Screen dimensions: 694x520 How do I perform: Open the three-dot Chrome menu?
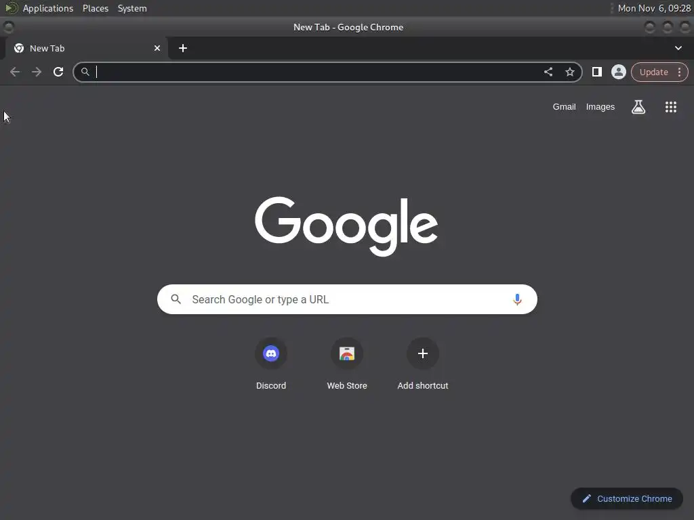click(679, 72)
